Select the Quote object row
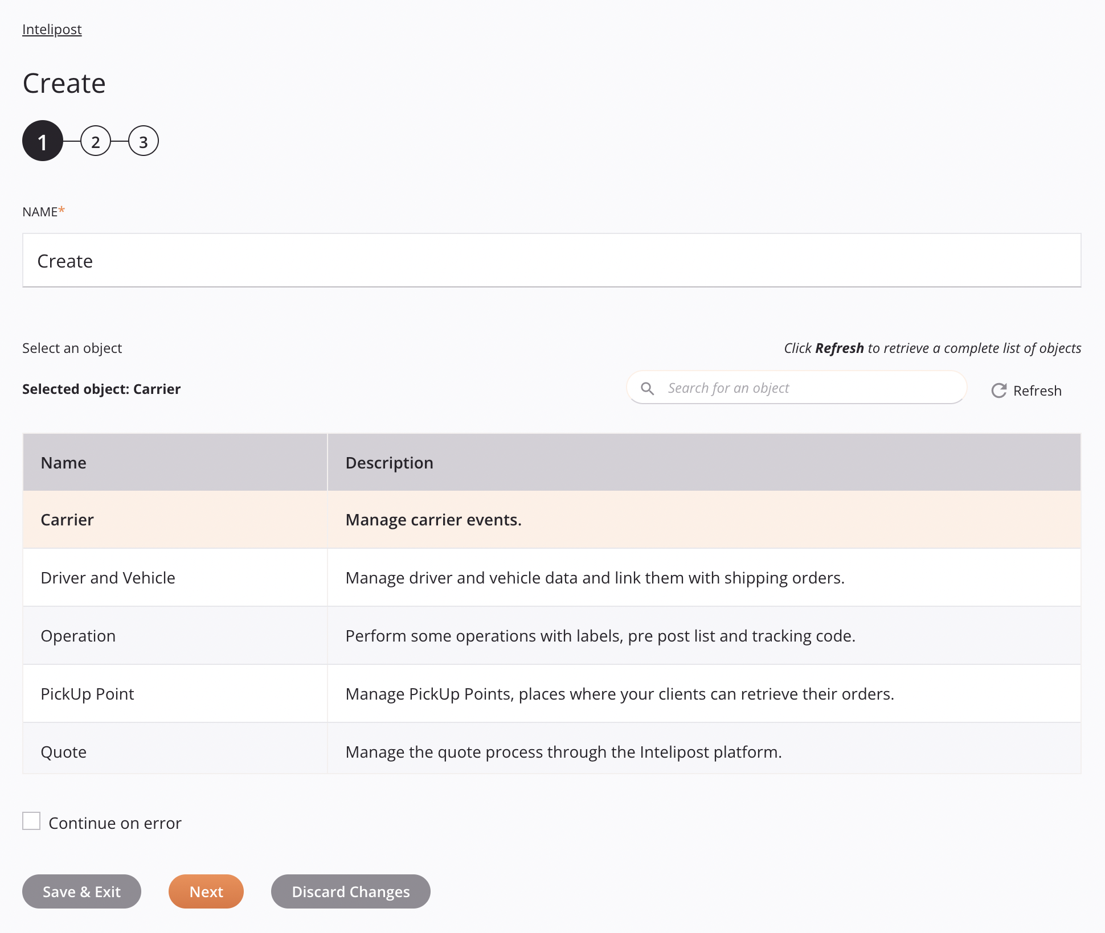The height and width of the screenshot is (933, 1105). 552,751
